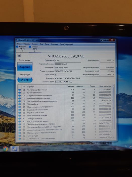Click the CrystalDiskInfo taskbar button
Image resolution: width=132 pixels, height=177 pixels.
pyautogui.click(x=15, y=149)
